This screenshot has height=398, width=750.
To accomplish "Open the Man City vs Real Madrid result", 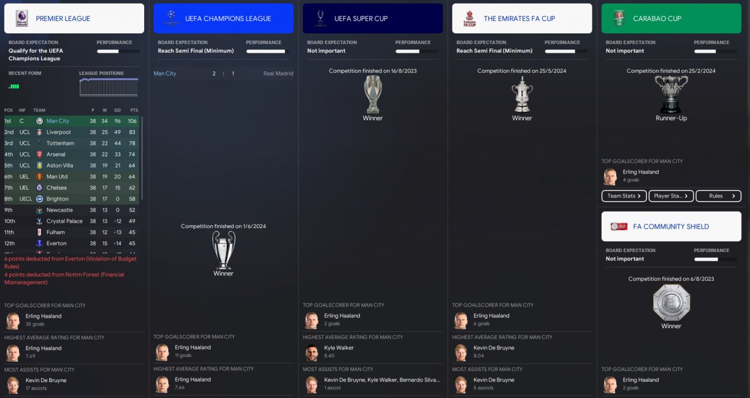I will 223,73.
